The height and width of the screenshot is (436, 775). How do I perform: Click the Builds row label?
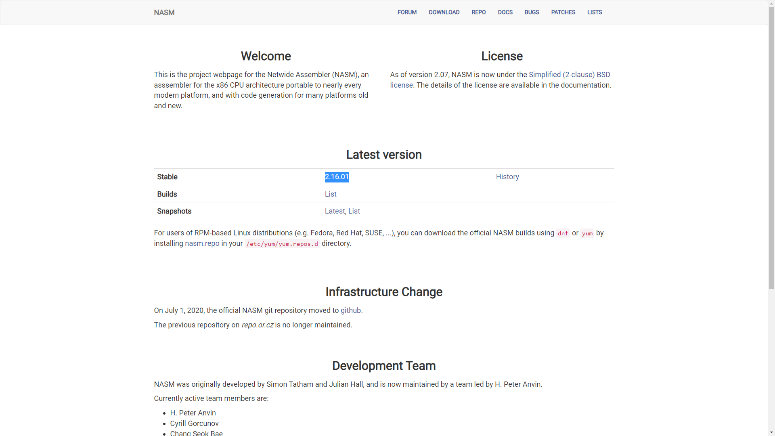tap(167, 194)
